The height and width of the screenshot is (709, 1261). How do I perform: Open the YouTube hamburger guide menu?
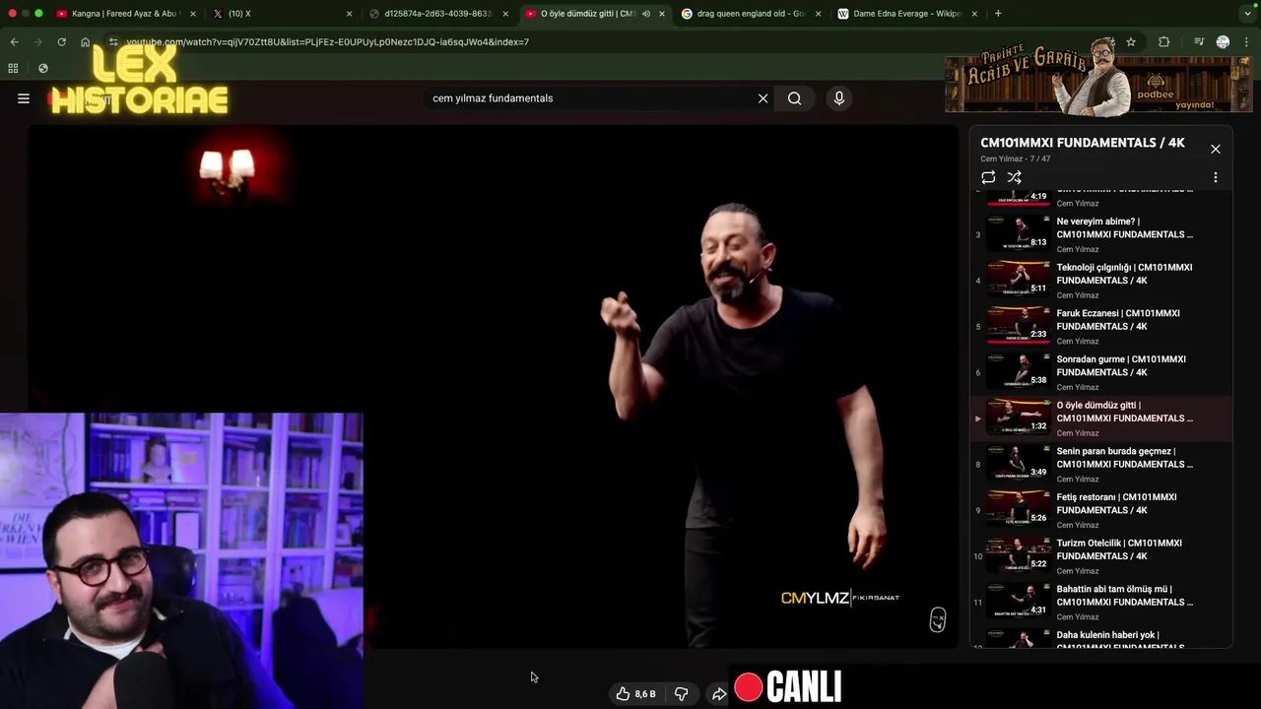(x=24, y=98)
